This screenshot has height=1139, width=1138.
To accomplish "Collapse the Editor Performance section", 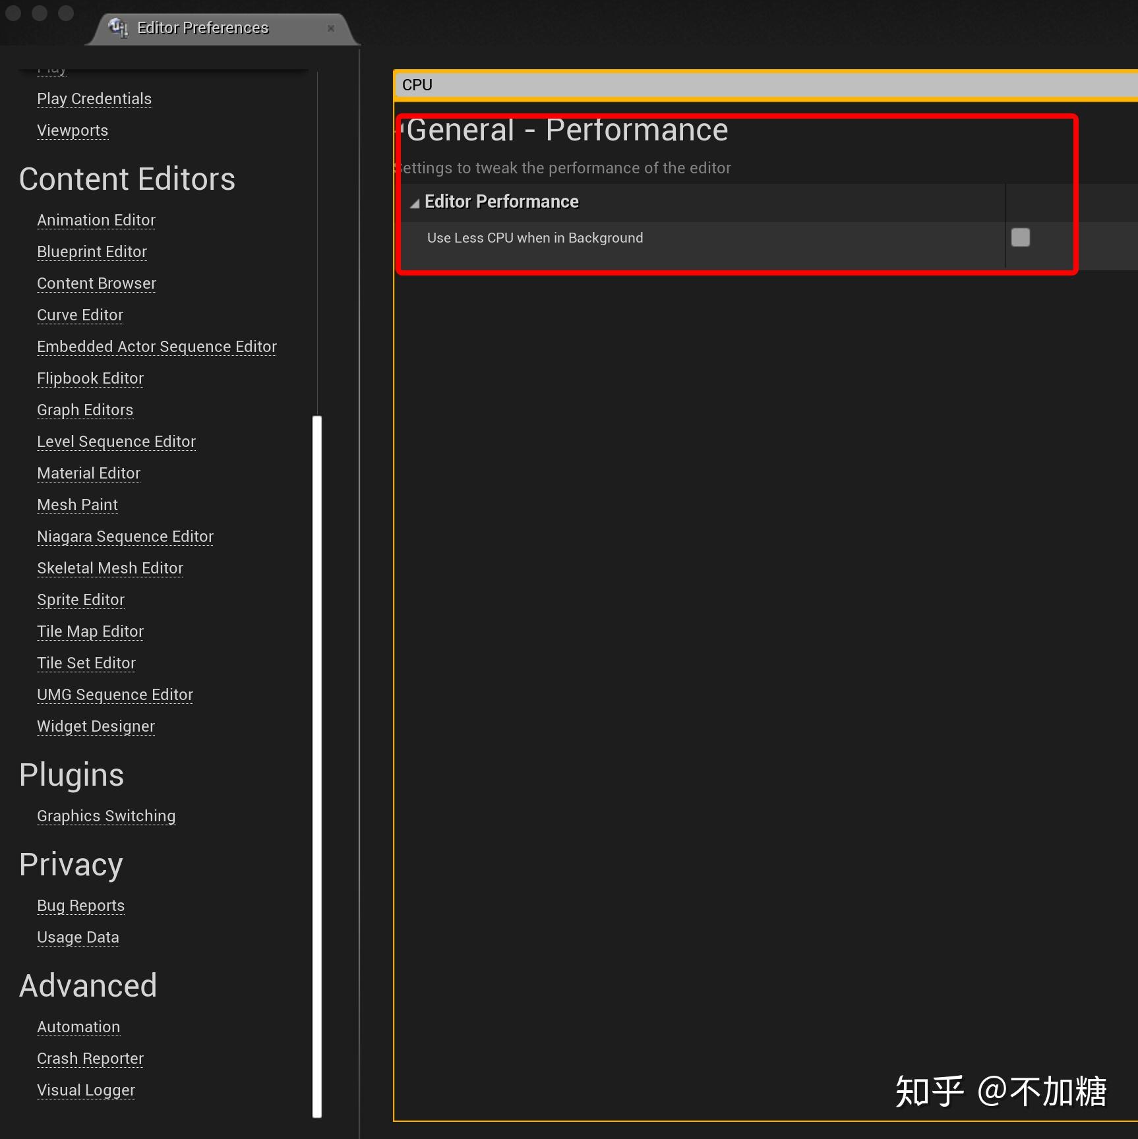I will click(x=415, y=204).
